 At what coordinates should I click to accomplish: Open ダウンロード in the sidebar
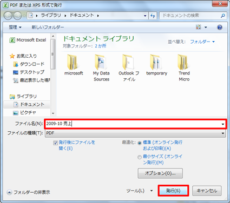click(29, 64)
